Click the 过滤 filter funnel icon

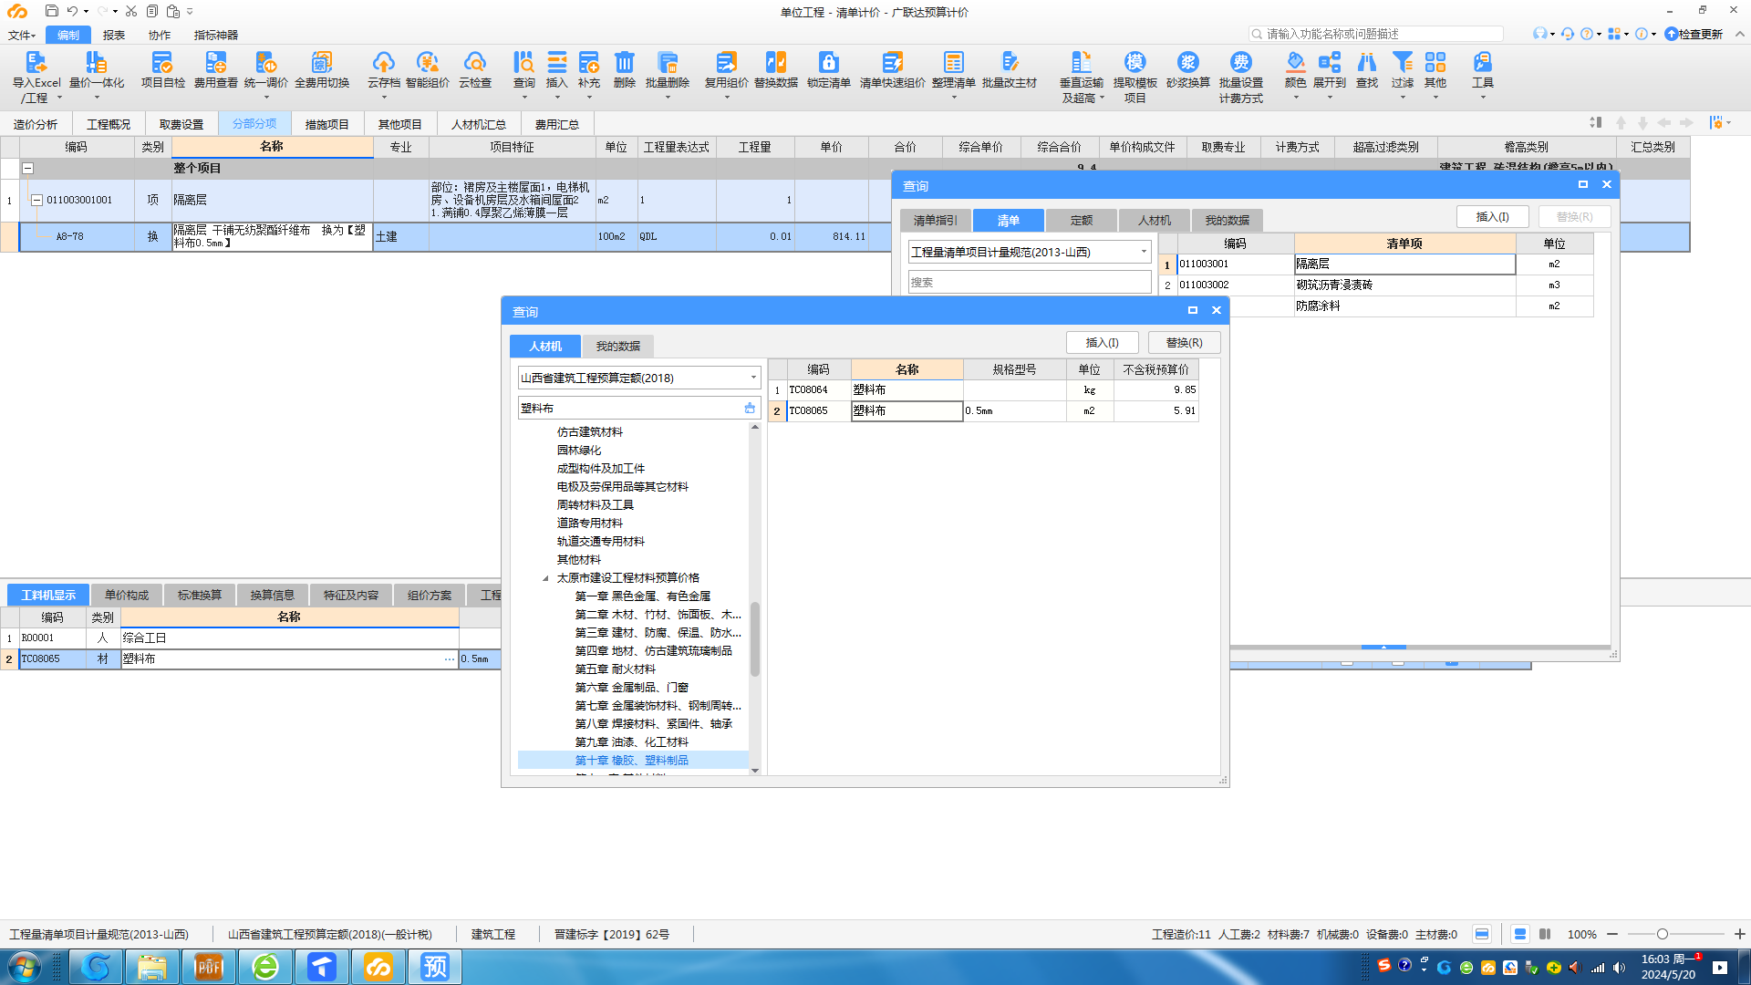(x=1403, y=71)
